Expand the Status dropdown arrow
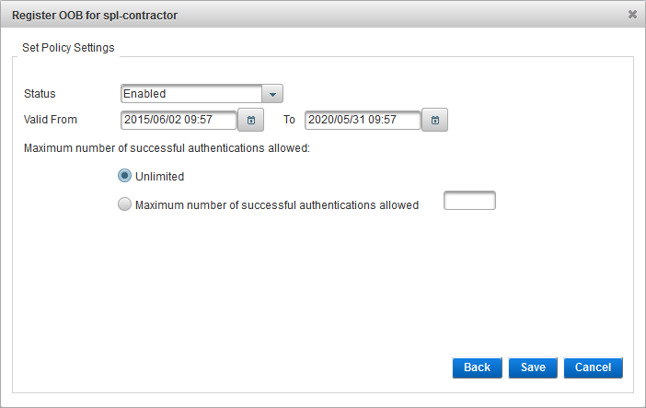 tap(272, 93)
